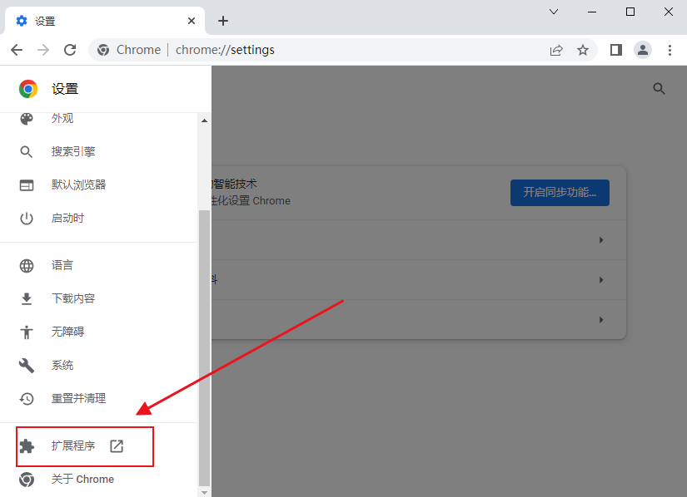Click the globe icon for 语言
Image resolution: width=687 pixels, height=497 pixels.
27,265
